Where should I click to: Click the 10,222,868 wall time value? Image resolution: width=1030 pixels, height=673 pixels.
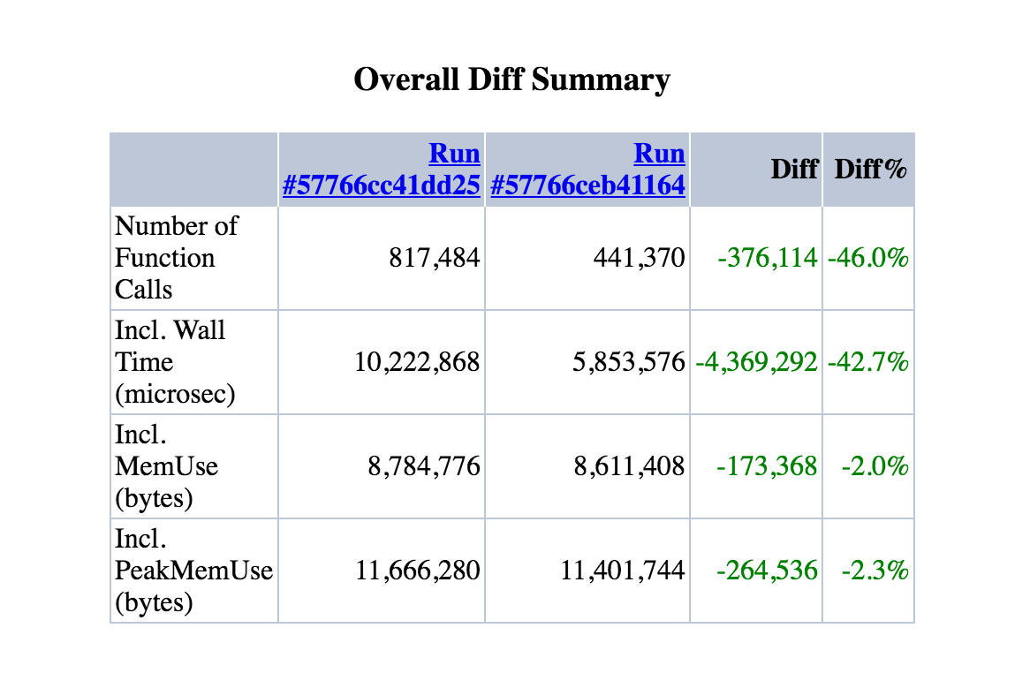pyautogui.click(x=418, y=362)
